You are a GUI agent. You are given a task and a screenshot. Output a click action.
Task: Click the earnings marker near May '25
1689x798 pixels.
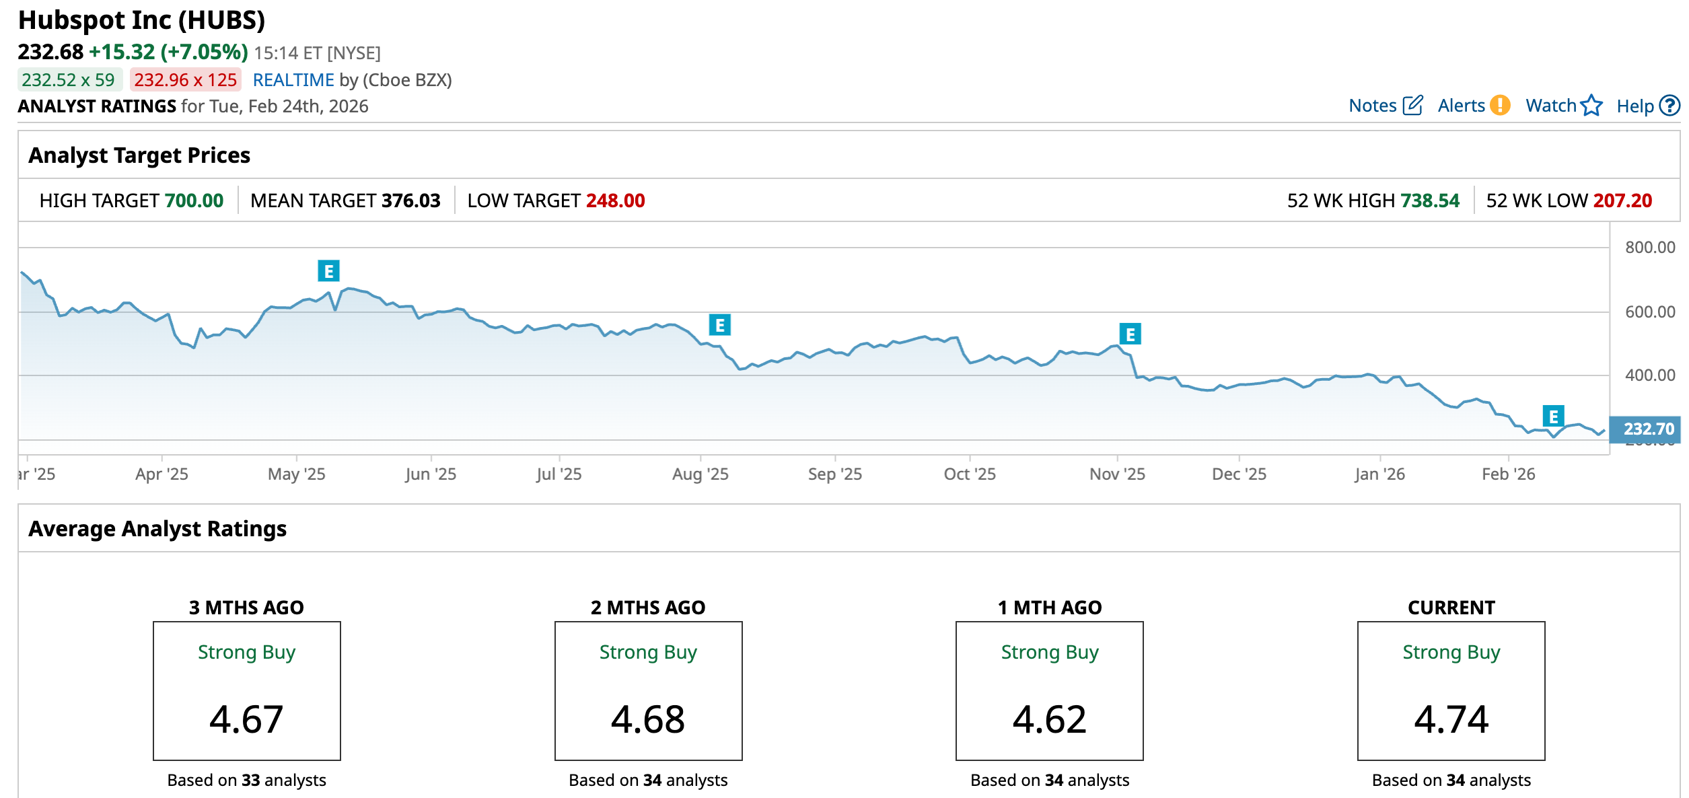[328, 271]
